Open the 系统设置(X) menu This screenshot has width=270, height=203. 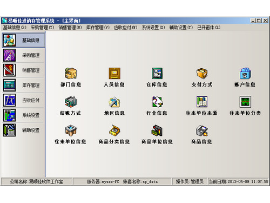[153, 28]
